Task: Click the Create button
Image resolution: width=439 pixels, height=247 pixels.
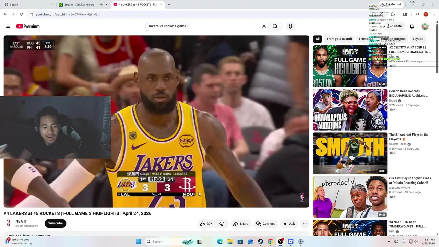Action: click(x=394, y=26)
